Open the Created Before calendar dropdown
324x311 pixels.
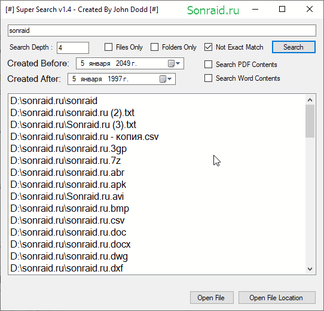(174, 63)
